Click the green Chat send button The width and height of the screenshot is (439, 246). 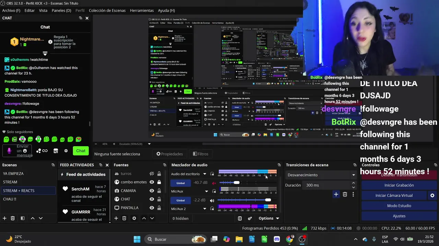pyautogui.click(x=81, y=151)
